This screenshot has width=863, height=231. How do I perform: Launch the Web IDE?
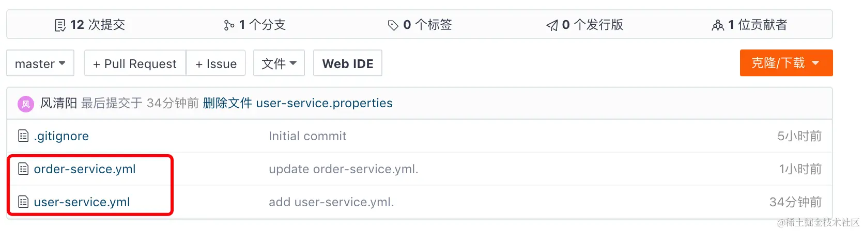(x=348, y=63)
